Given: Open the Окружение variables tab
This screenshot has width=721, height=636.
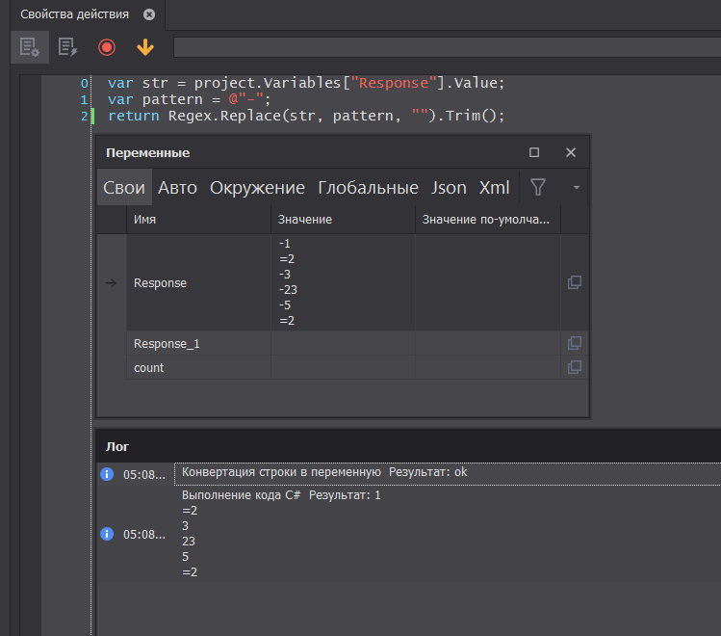Looking at the screenshot, I should pyautogui.click(x=257, y=188).
